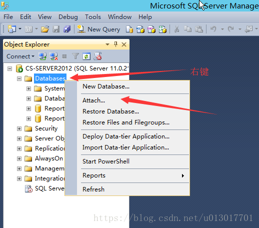Screen dimensions: 259x228
Task: Collapse the Databases folder node
Action: point(19,78)
